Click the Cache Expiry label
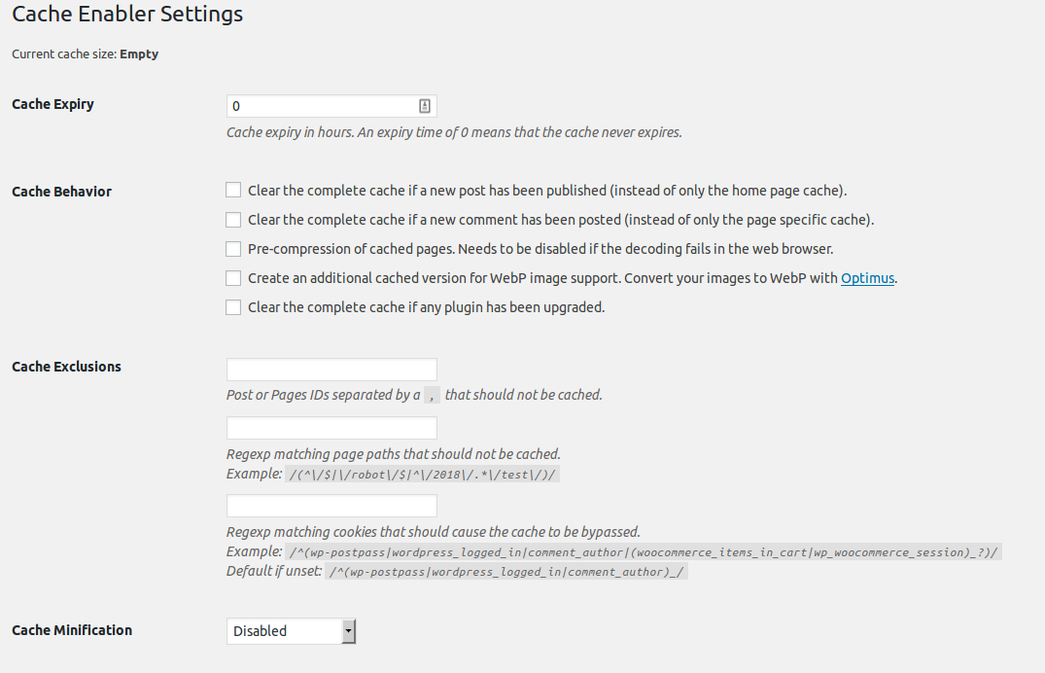Image resolution: width=1045 pixels, height=673 pixels. click(x=52, y=104)
